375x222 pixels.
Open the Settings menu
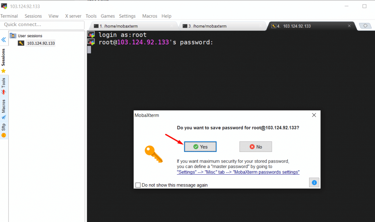pyautogui.click(x=127, y=16)
